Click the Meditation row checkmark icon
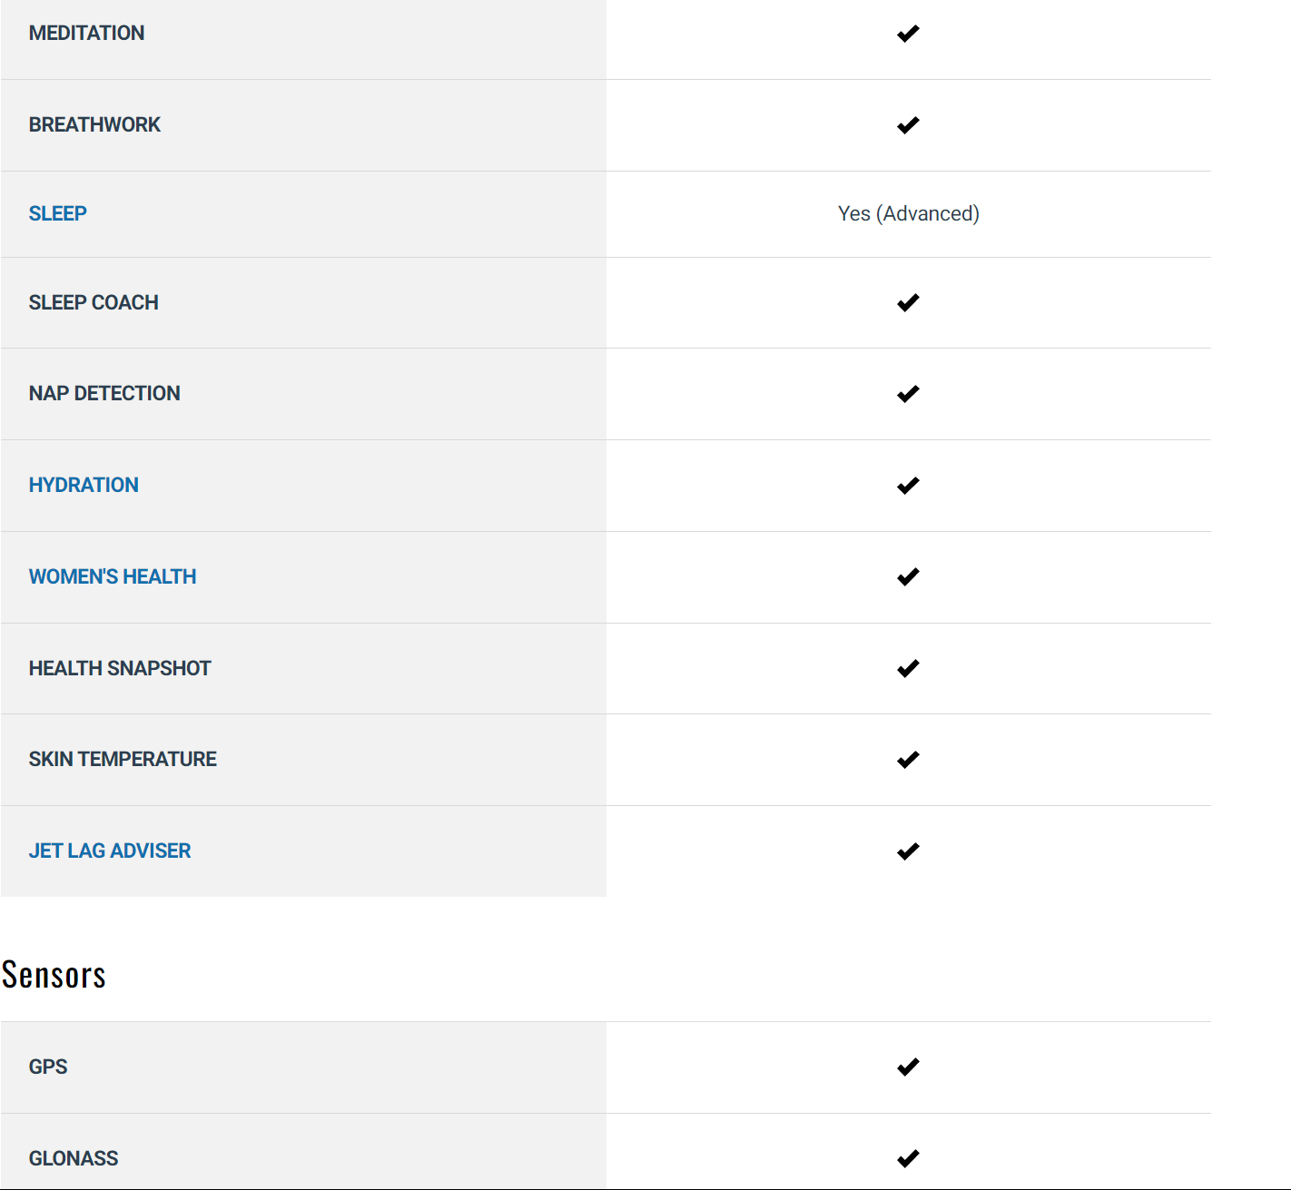This screenshot has height=1190, width=1291. pos(908,34)
